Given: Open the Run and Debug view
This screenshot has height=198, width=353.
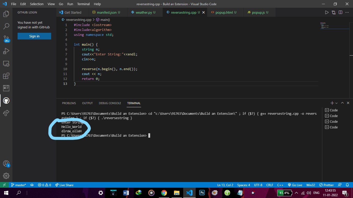Looking at the screenshot, I should pyautogui.click(x=6, y=51).
